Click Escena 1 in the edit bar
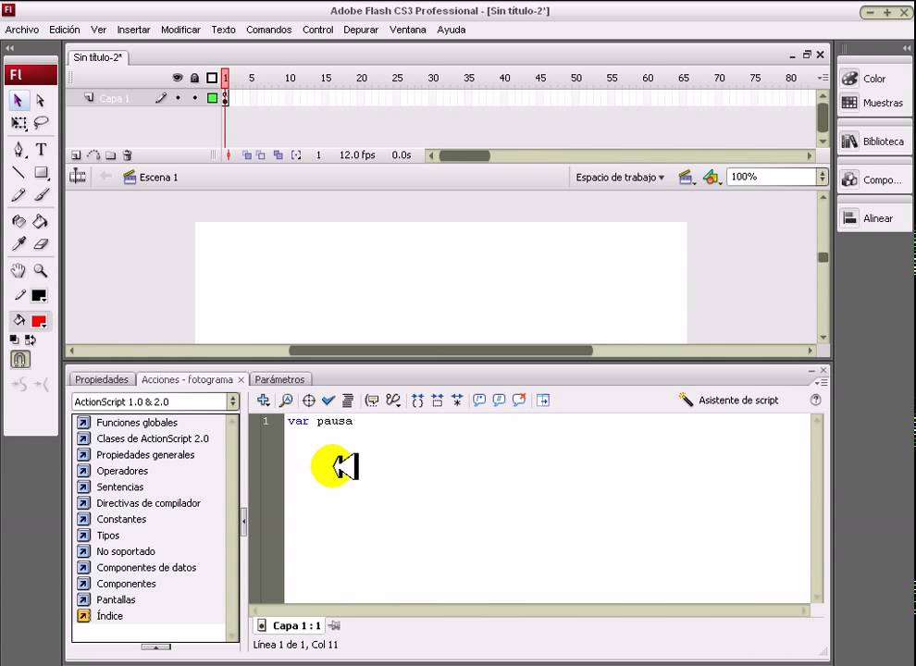Image resolution: width=916 pixels, height=666 pixels. 151,178
